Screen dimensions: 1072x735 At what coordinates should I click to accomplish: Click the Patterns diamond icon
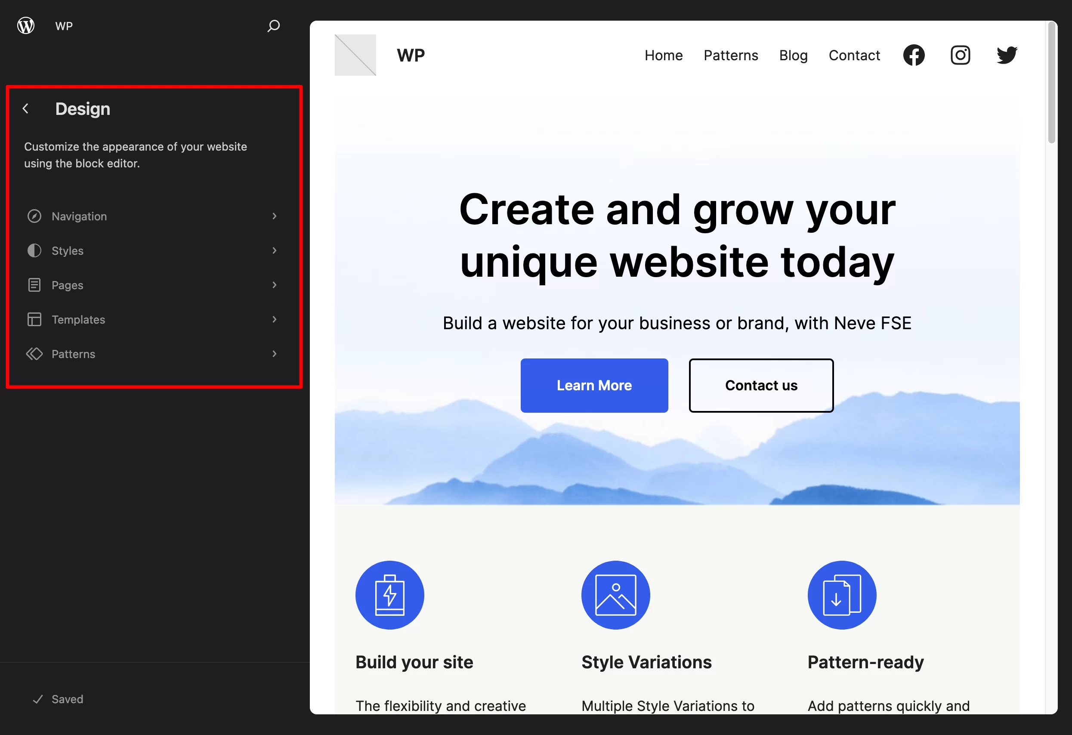point(34,354)
